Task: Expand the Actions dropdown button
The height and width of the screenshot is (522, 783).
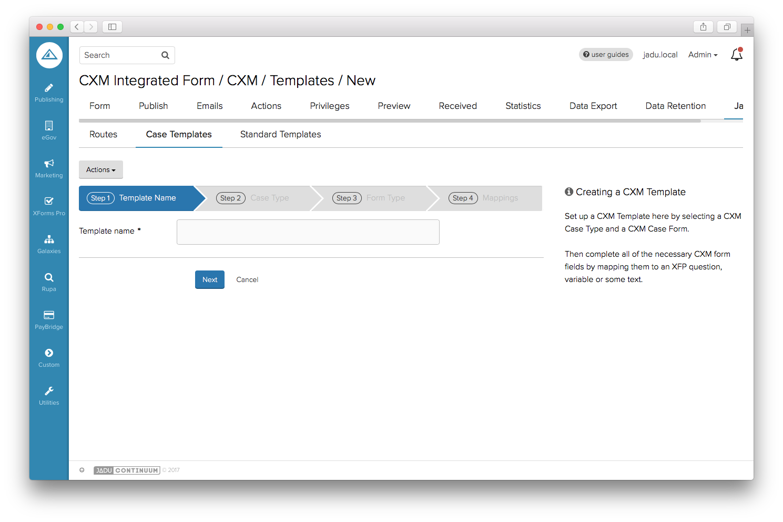Action: pos(101,170)
